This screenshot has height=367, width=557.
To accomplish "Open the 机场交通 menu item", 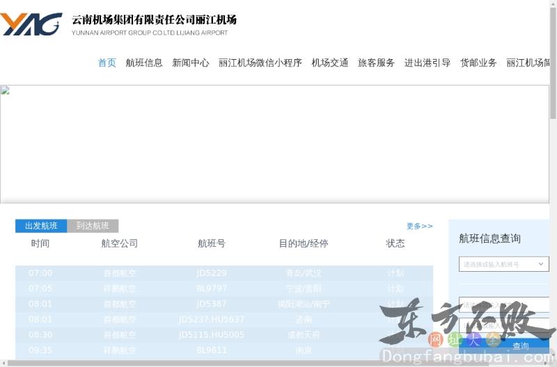I will pos(329,63).
